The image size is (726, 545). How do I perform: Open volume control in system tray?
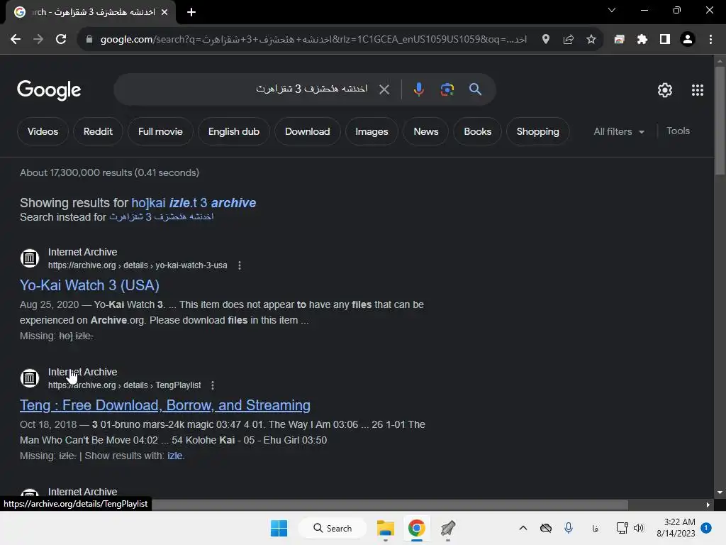[x=639, y=528]
